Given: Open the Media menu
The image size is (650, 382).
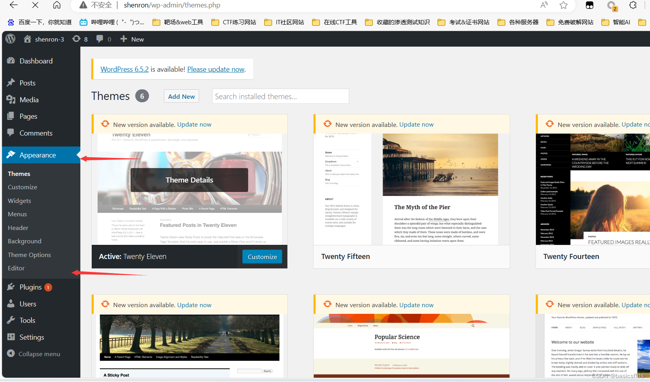Looking at the screenshot, I should pos(41,100).
